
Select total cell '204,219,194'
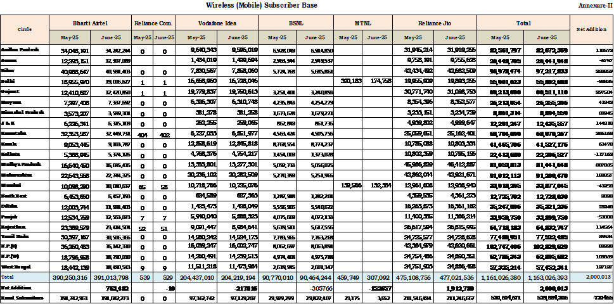pyautogui.click(x=237, y=277)
